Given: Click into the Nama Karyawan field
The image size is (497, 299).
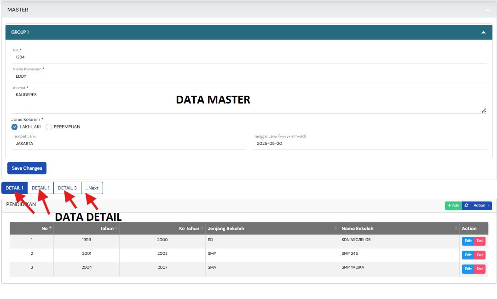Looking at the screenshot, I should point(249,76).
